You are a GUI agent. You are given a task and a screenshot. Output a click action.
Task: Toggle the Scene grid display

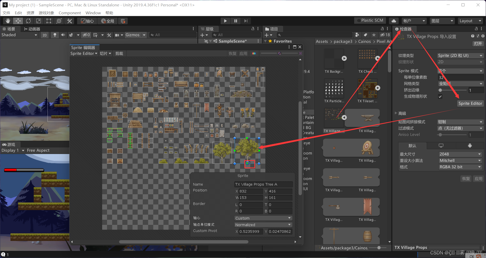pyautogui.click(x=95, y=35)
